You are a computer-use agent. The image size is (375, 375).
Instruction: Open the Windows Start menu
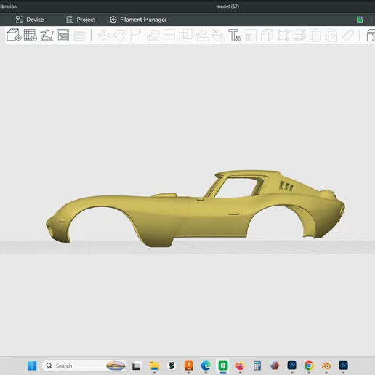32,366
